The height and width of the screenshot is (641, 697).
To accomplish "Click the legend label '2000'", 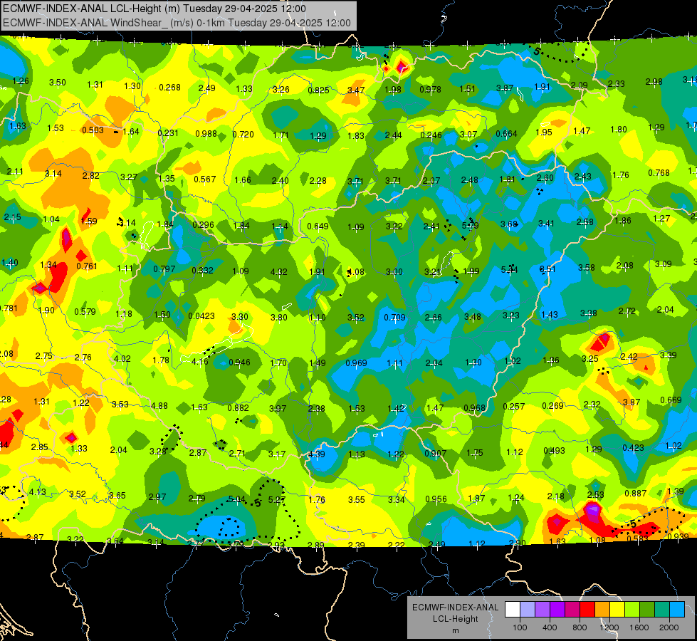I will coord(669,627).
